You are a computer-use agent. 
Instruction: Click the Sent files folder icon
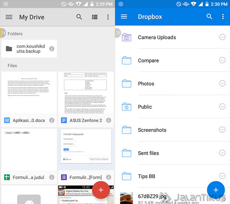tap(127, 153)
